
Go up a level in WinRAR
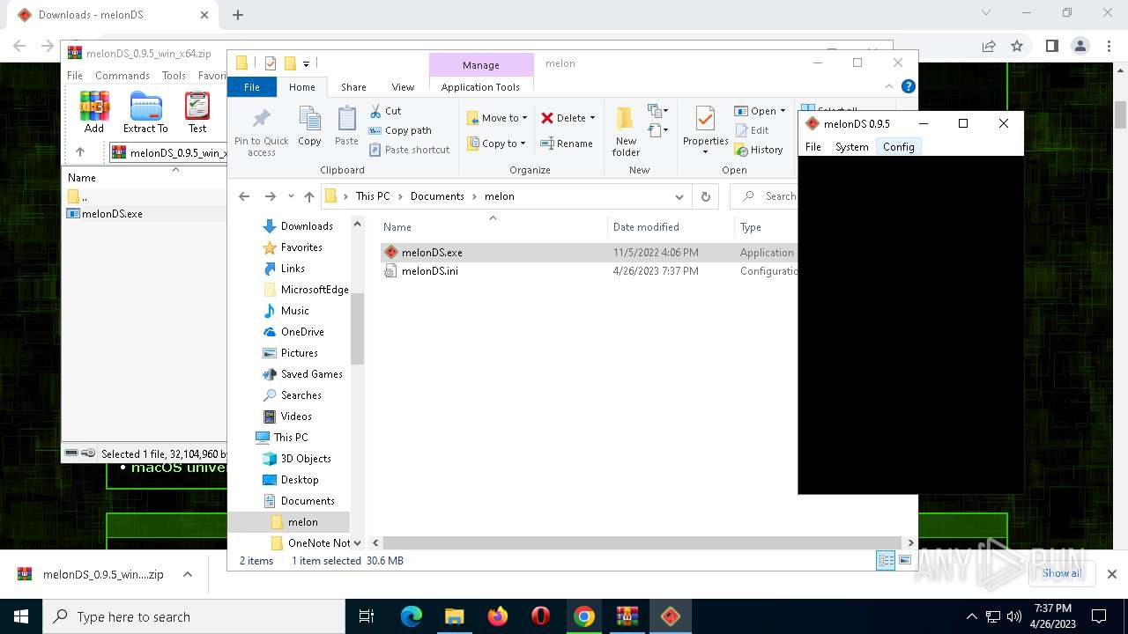(x=79, y=152)
